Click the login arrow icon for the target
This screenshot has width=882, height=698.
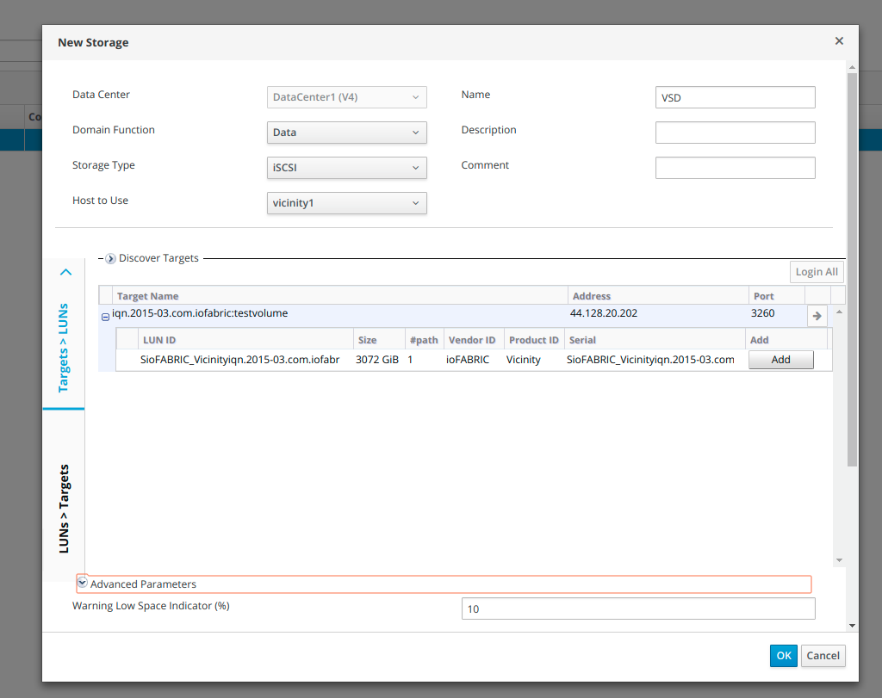click(x=817, y=316)
